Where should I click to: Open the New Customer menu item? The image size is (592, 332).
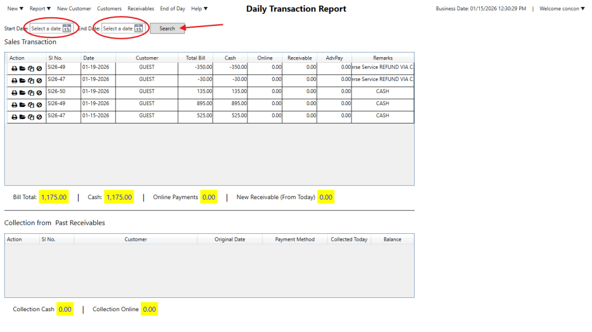click(74, 9)
